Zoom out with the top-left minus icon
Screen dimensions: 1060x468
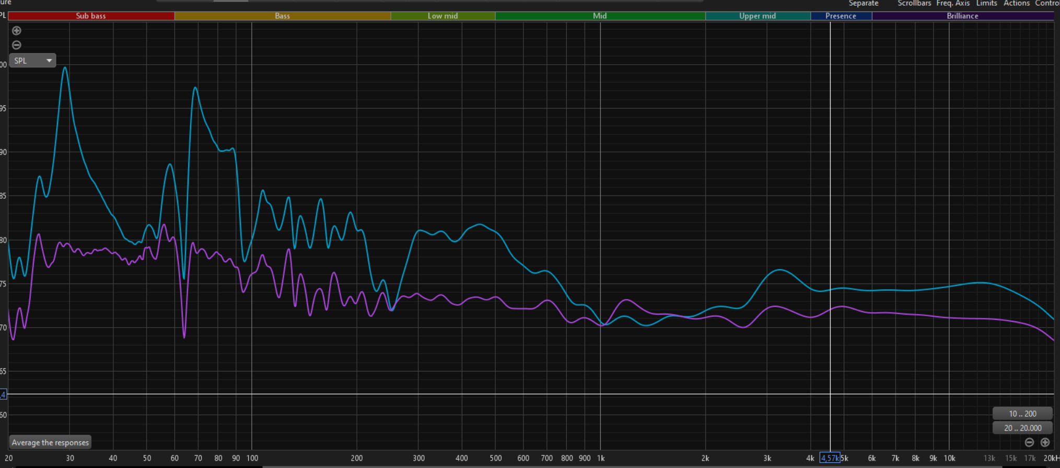coord(17,45)
